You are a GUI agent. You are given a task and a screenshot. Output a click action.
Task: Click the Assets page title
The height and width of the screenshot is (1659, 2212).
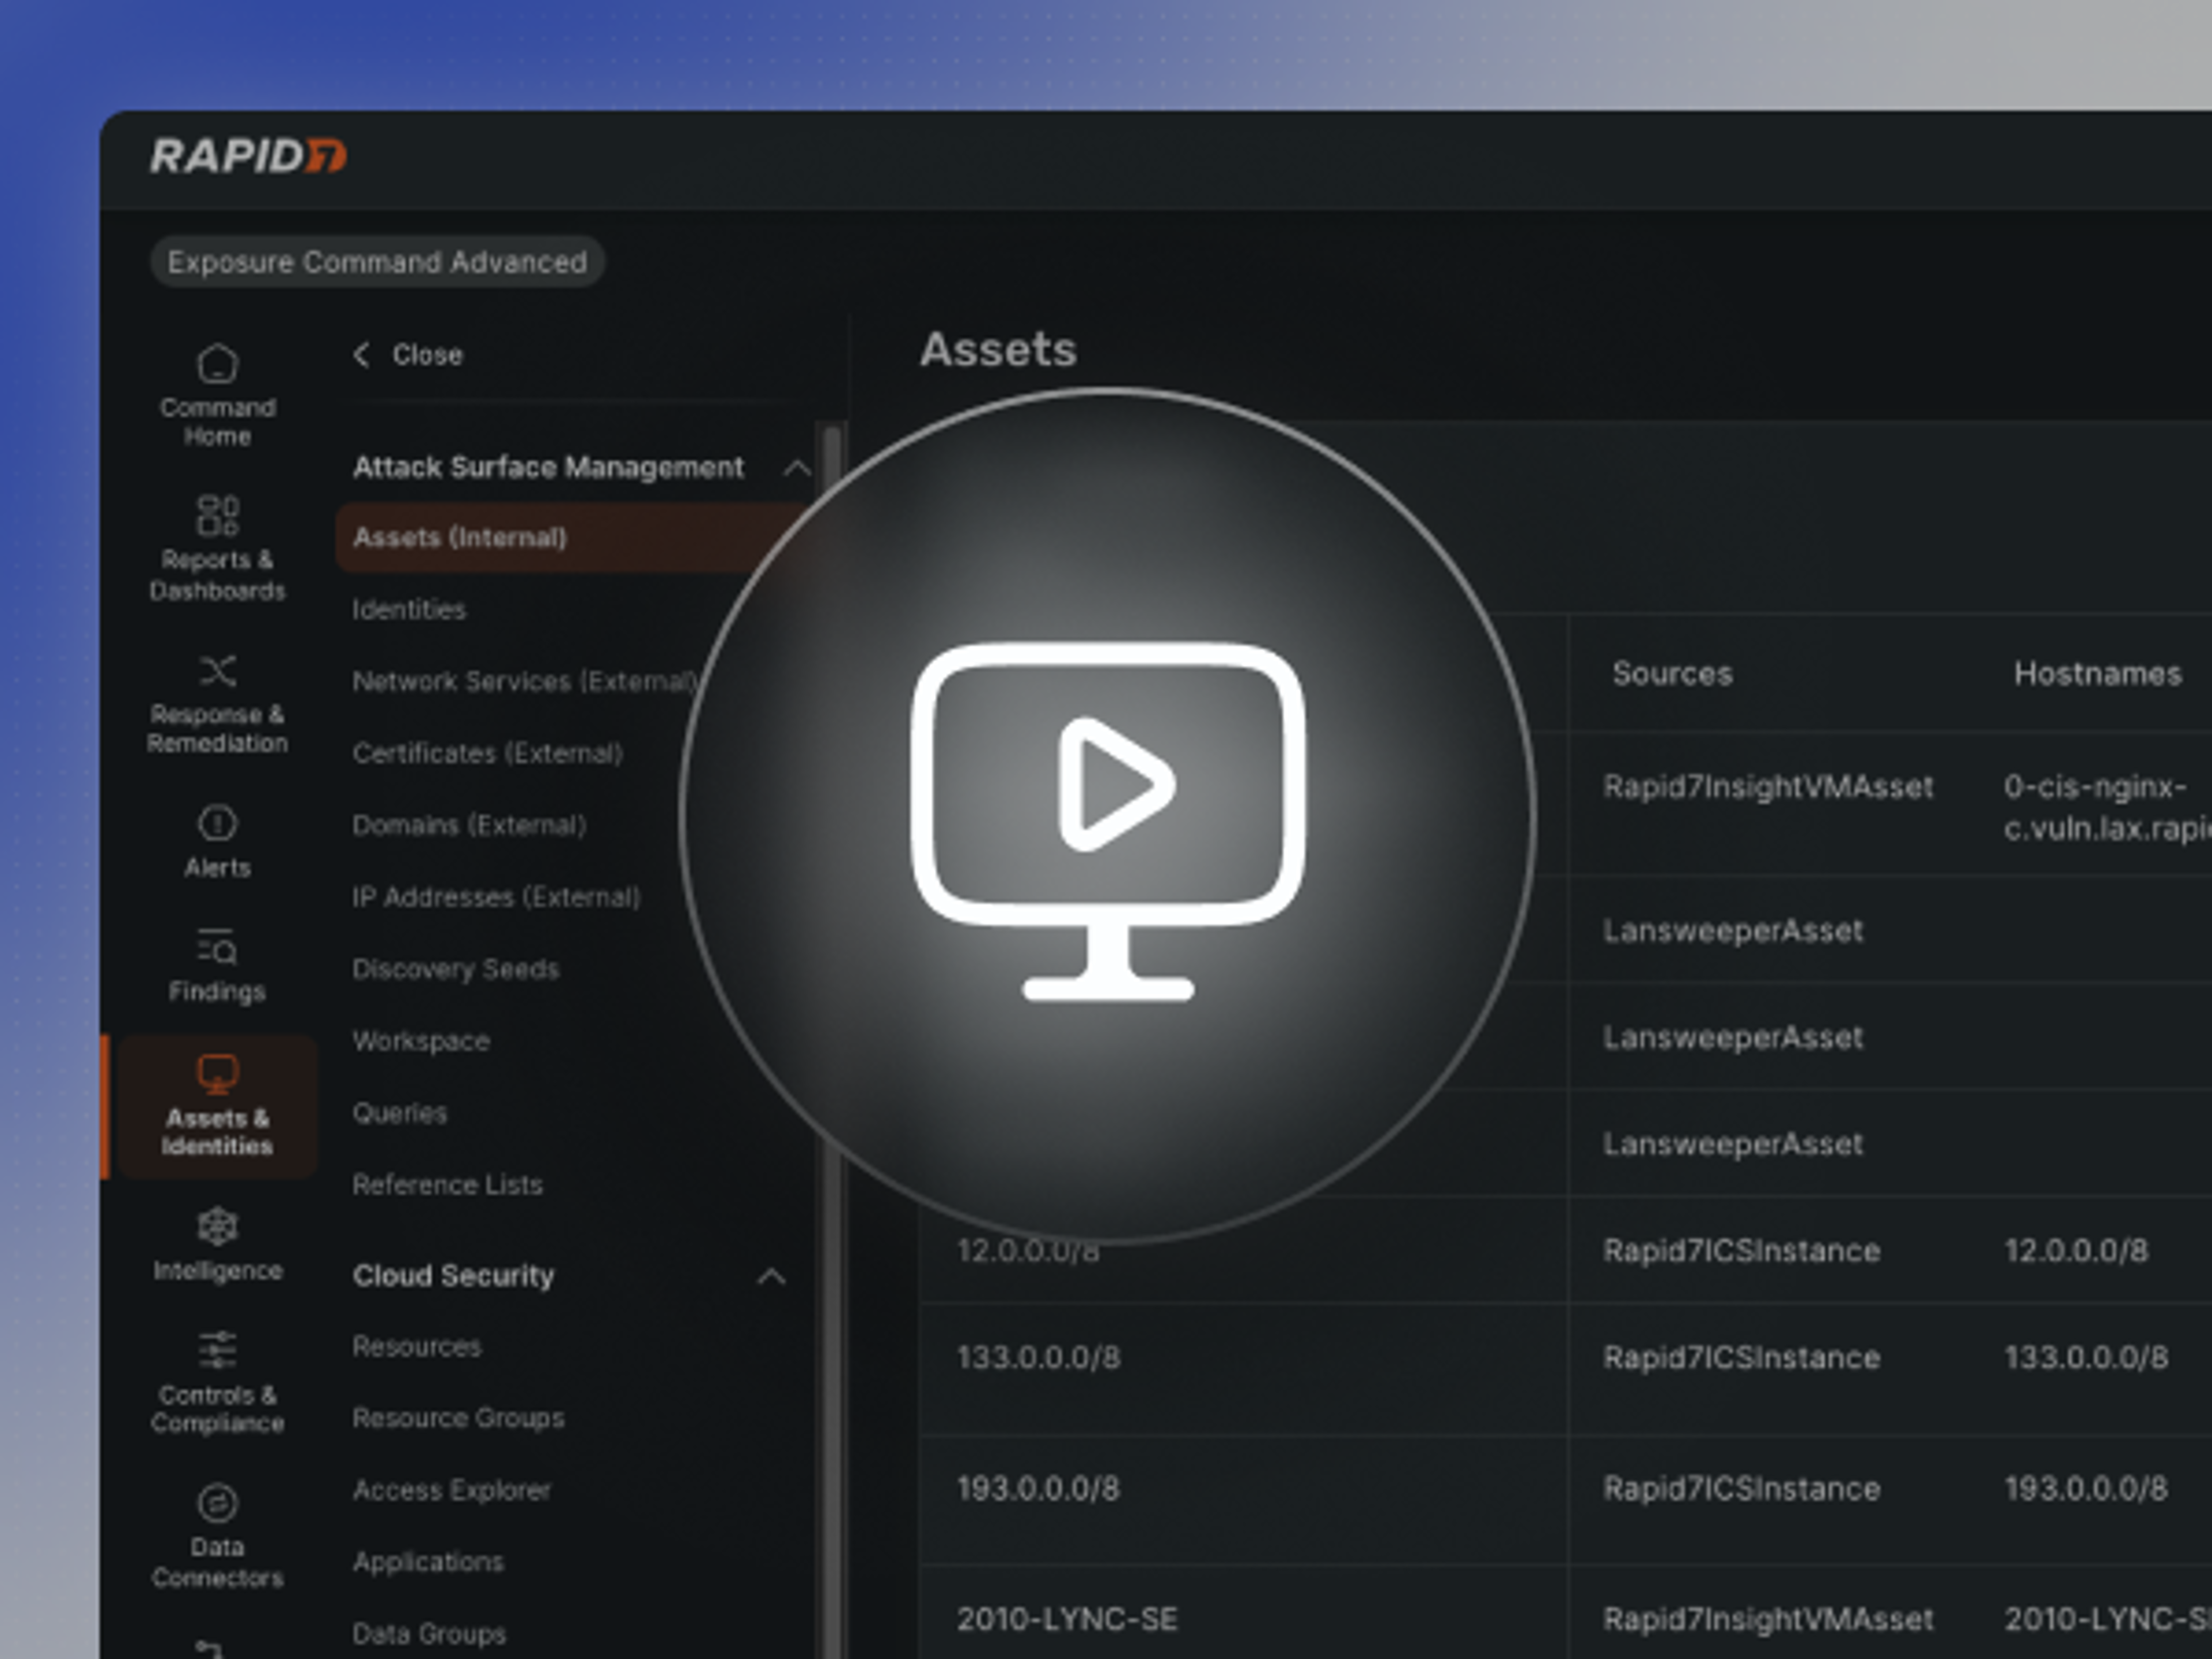[x=998, y=350]
